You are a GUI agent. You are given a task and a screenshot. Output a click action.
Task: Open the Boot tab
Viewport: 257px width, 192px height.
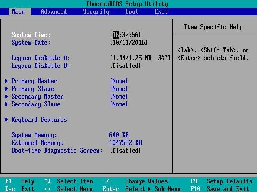[x=132, y=12]
